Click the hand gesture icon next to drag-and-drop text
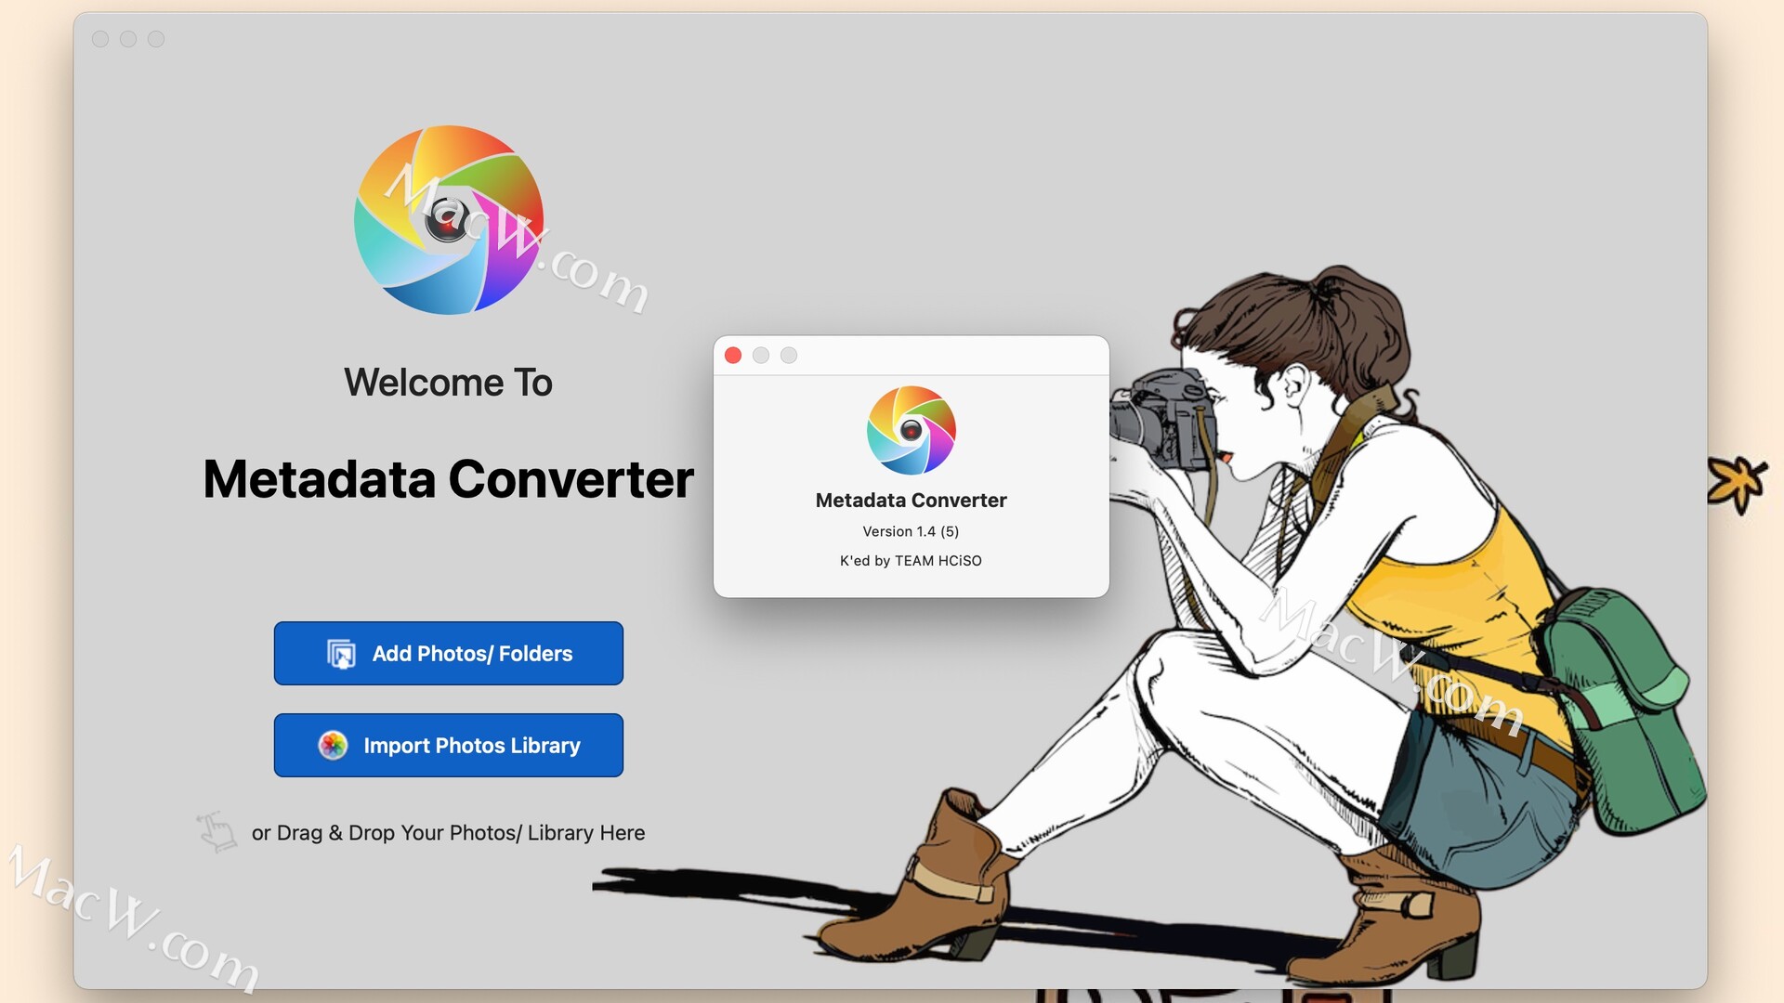 [x=216, y=831]
